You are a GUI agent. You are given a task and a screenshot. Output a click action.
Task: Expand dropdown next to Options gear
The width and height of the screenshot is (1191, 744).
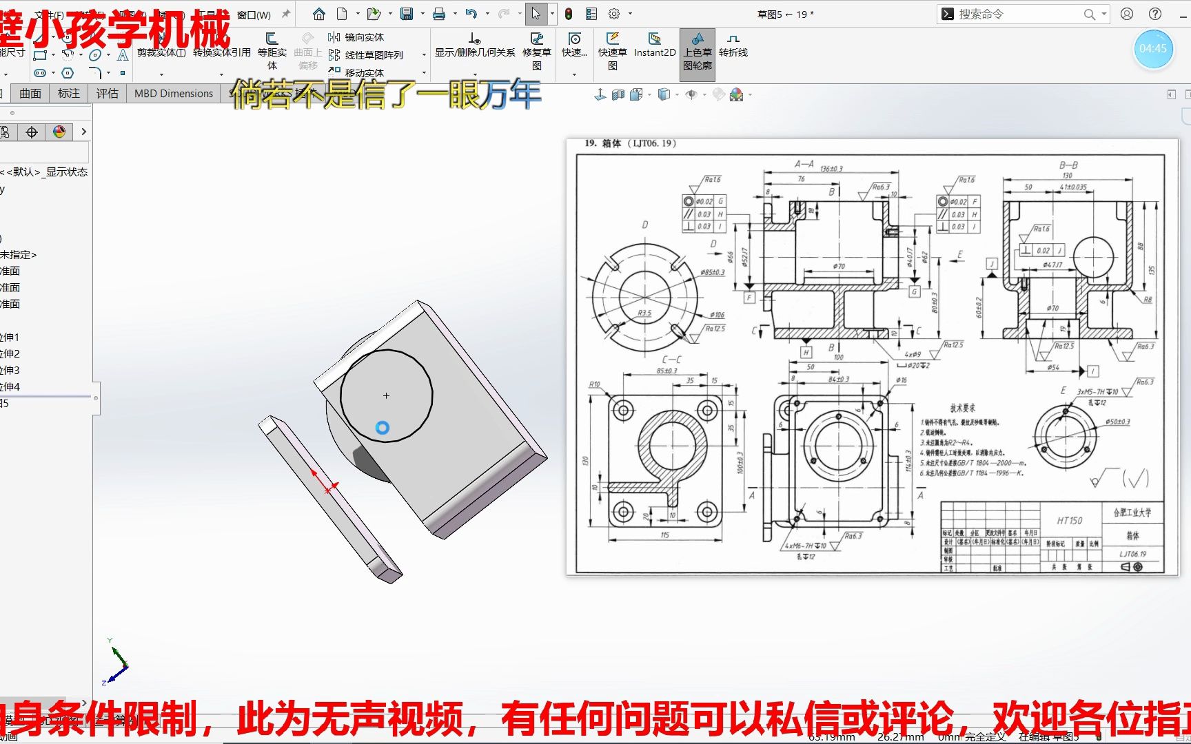(x=630, y=14)
